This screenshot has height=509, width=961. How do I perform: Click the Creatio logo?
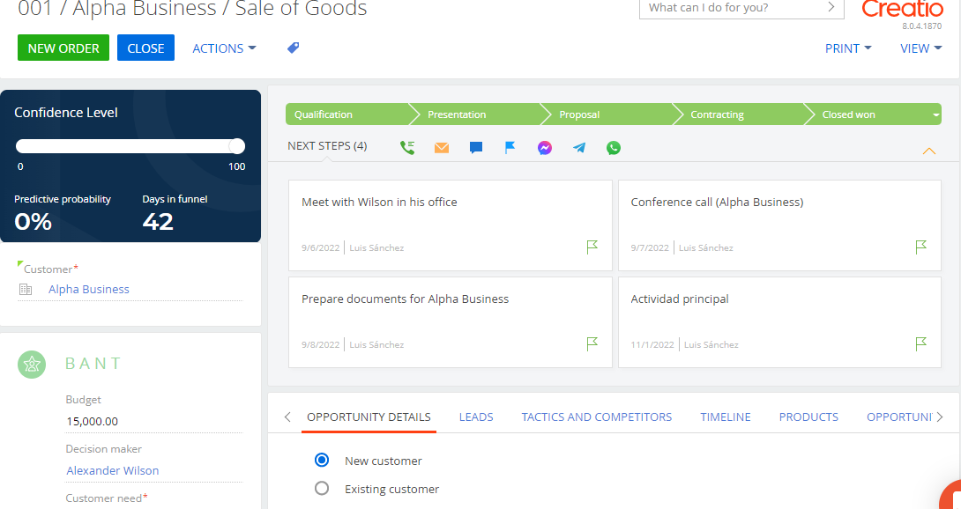(902, 9)
